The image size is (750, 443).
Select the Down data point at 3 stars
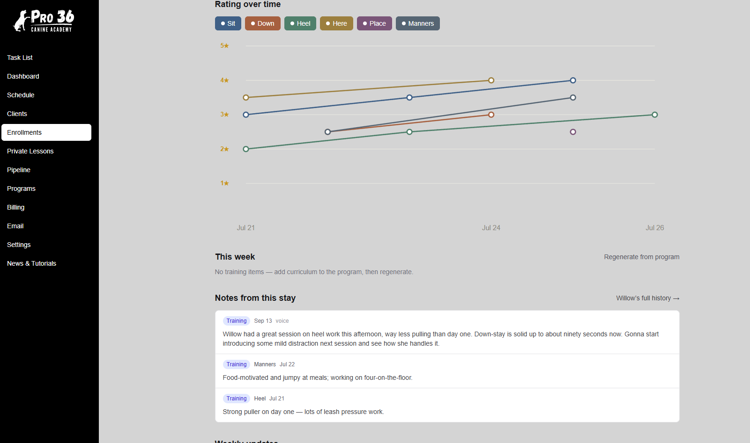click(491, 115)
